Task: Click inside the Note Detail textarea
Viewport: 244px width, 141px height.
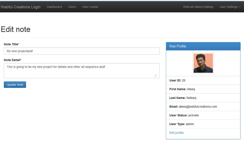Action: point(81,70)
